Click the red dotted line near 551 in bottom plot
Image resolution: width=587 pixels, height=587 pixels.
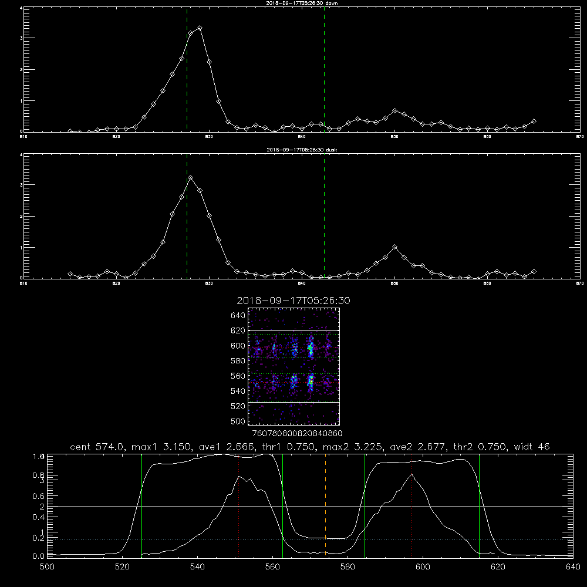click(x=239, y=505)
